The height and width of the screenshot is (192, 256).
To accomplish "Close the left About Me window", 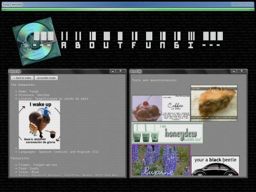I will (x=120, y=71).
